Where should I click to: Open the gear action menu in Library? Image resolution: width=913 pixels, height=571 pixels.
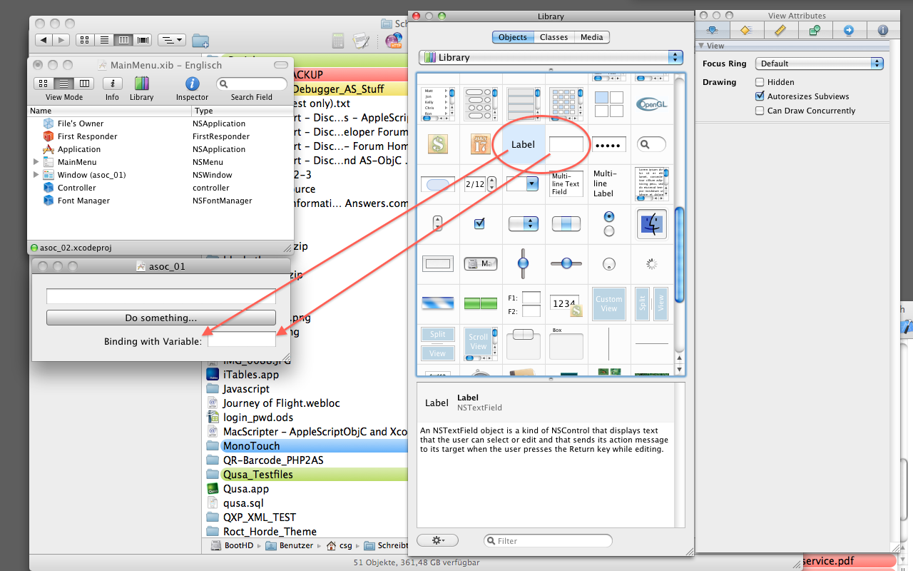(437, 540)
